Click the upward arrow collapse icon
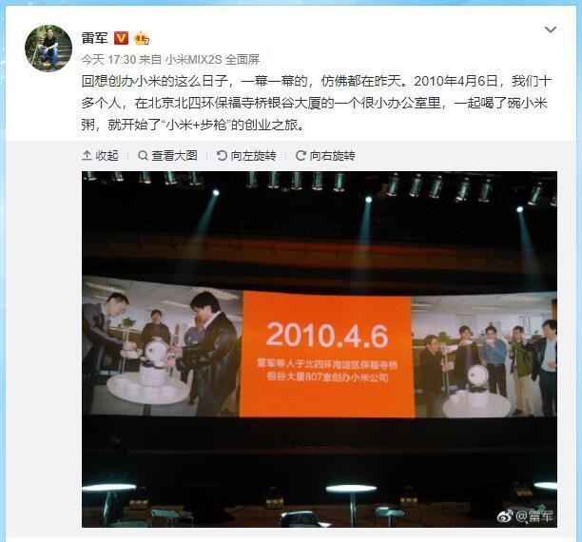This screenshot has width=582, height=542. click(x=87, y=155)
